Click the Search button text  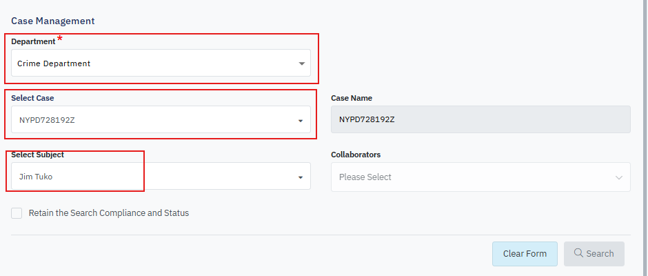point(600,253)
